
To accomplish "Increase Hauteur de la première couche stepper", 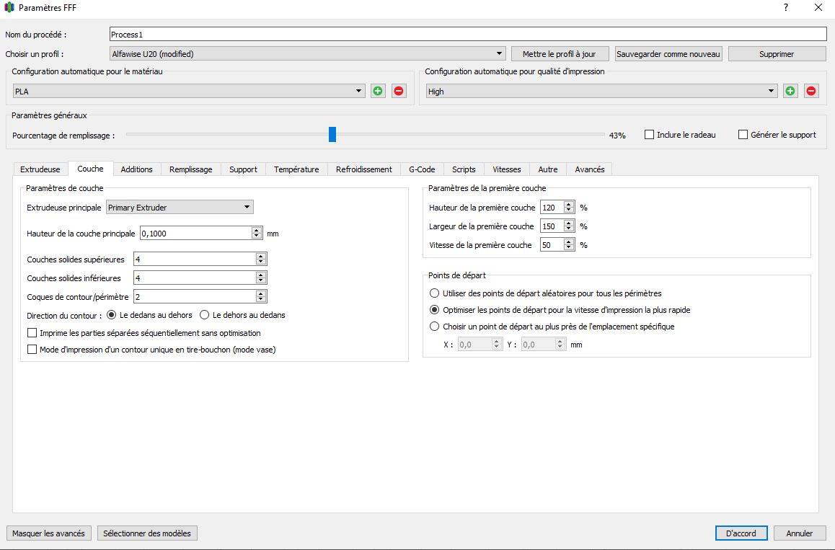I will pos(569,204).
